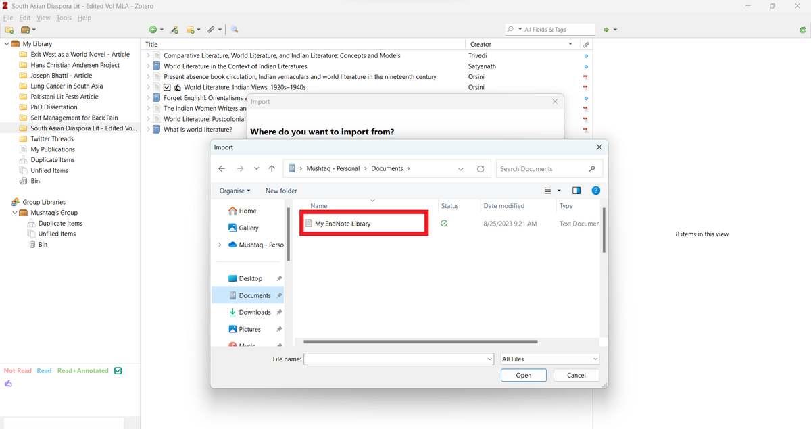The image size is (811, 429).
Task: Click the green Sync icon in Zotero
Action: point(802,30)
